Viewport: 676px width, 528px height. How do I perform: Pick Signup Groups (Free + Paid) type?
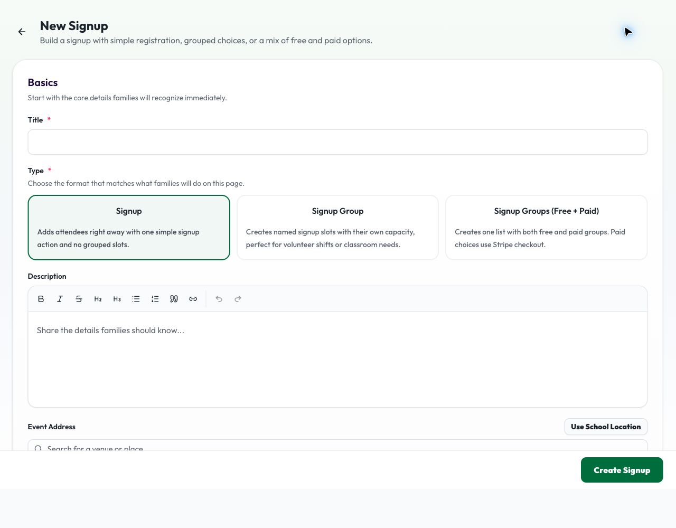[x=546, y=228]
